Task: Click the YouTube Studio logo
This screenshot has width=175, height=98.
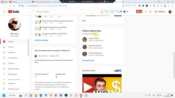Action: point(14,11)
